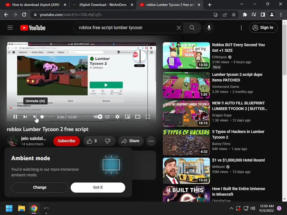
Task: Open Roblox BUT Every Second video thumbnail
Action: click(x=186, y=55)
